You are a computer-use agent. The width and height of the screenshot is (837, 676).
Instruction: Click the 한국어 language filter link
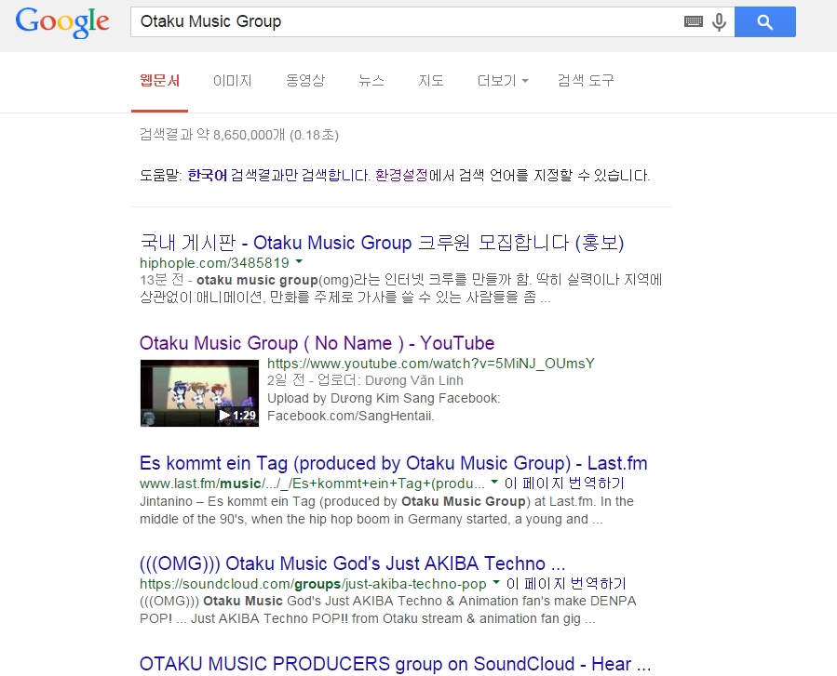pyautogui.click(x=207, y=175)
